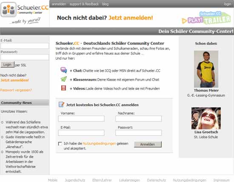Open Eltern/Lehrer footer link
234x182 pixels.
tap(102, 180)
